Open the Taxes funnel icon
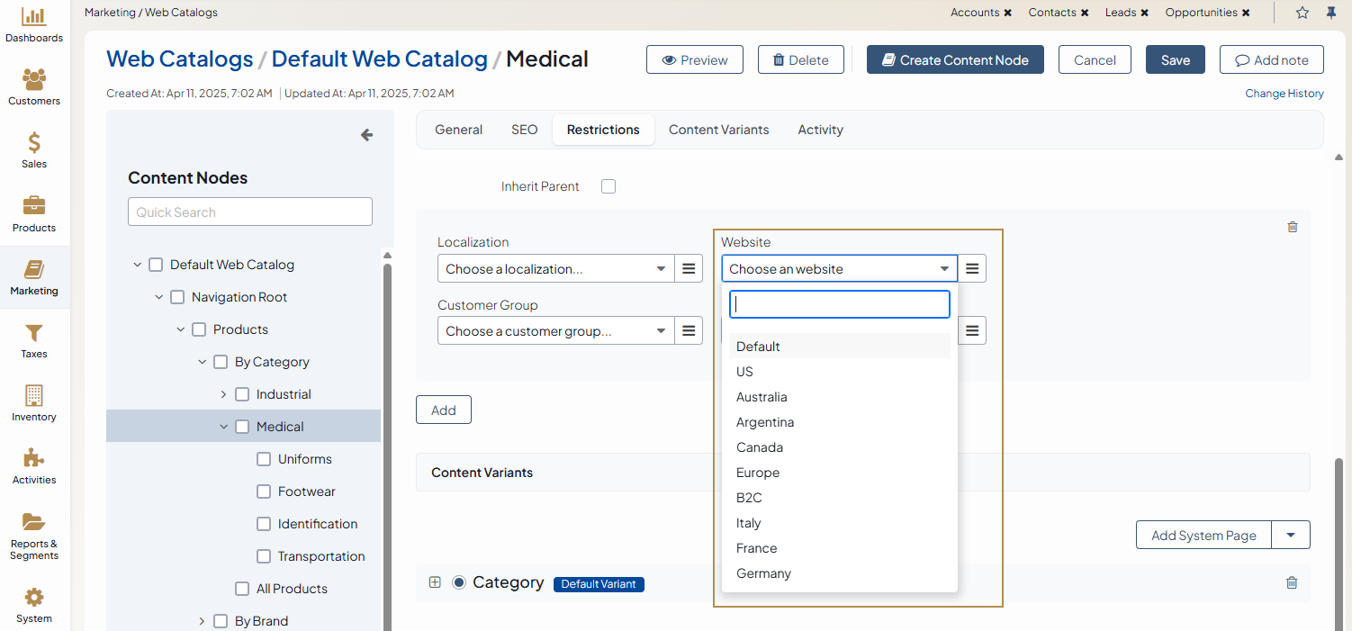The height and width of the screenshot is (631, 1352). click(x=34, y=333)
